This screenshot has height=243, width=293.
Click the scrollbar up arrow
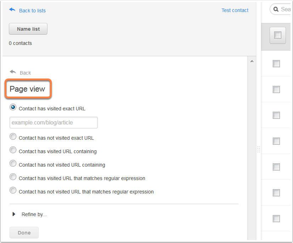pyautogui.click(x=252, y=61)
